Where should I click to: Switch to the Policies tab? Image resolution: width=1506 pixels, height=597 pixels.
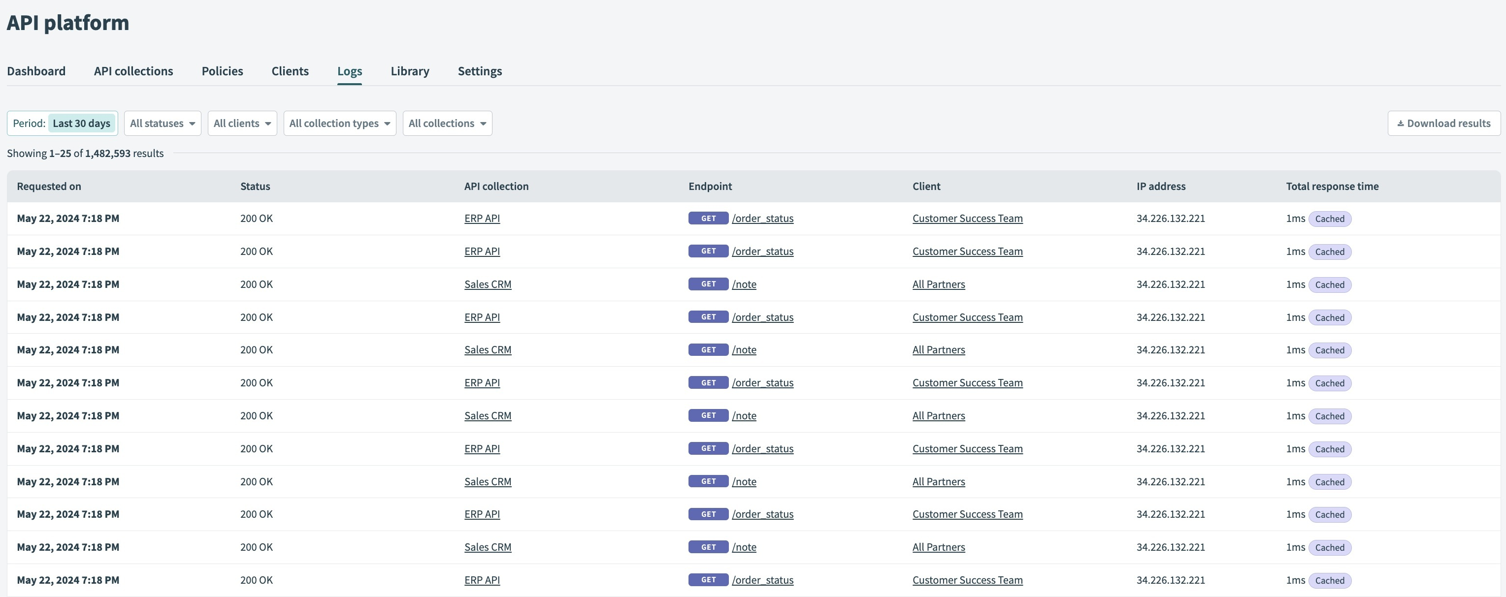222,71
